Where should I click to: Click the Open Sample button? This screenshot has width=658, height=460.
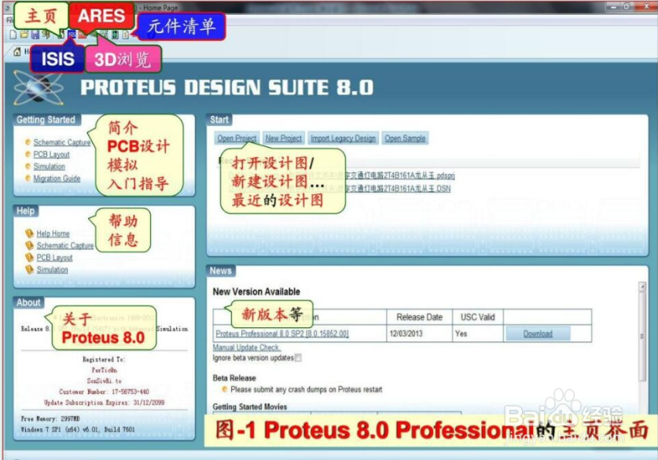pos(406,138)
